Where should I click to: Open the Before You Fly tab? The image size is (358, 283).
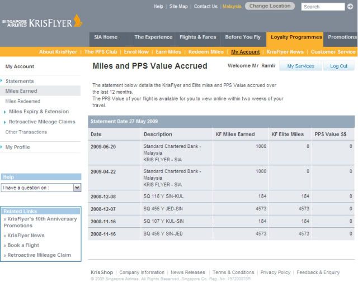(243, 39)
